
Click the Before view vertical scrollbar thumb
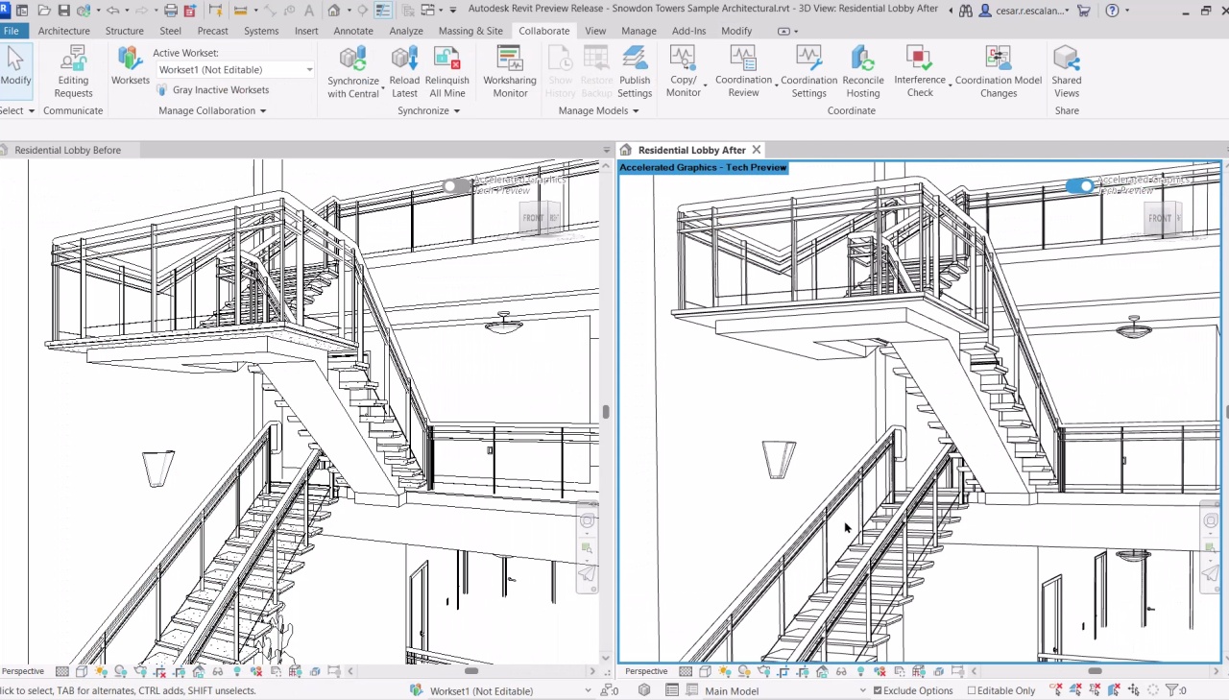coord(606,412)
